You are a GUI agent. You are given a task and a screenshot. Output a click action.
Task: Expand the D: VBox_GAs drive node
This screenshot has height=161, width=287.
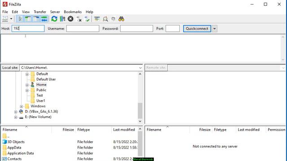click(16, 112)
